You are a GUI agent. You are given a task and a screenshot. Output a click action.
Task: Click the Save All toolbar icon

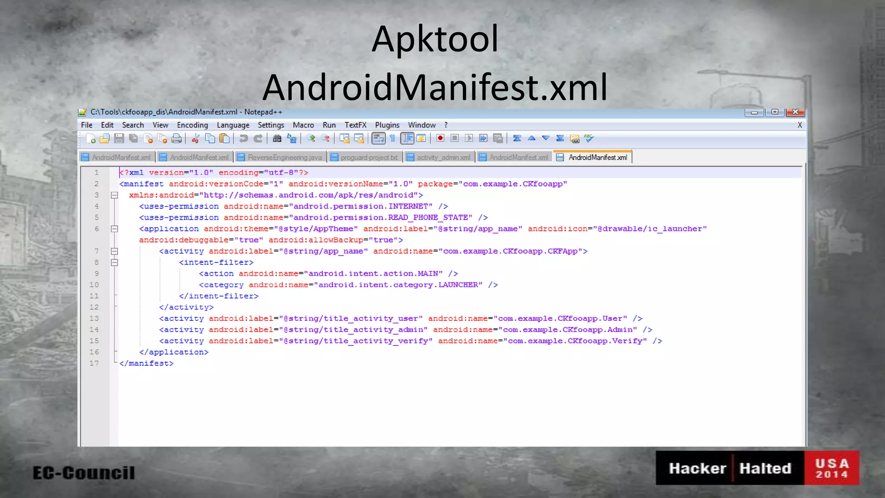click(133, 138)
